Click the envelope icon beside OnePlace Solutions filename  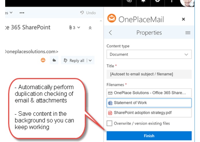pos(110,93)
